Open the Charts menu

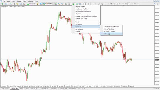tap(19, 1)
